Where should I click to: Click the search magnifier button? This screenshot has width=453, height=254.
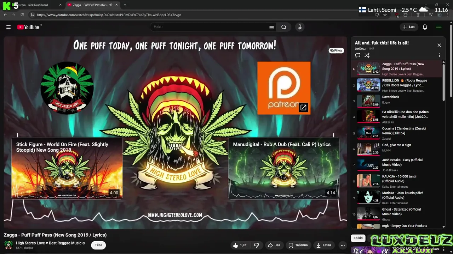click(x=284, y=27)
